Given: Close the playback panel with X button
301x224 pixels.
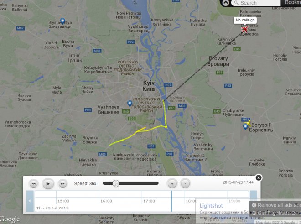Looking at the screenshot, I should pyautogui.click(x=259, y=178).
